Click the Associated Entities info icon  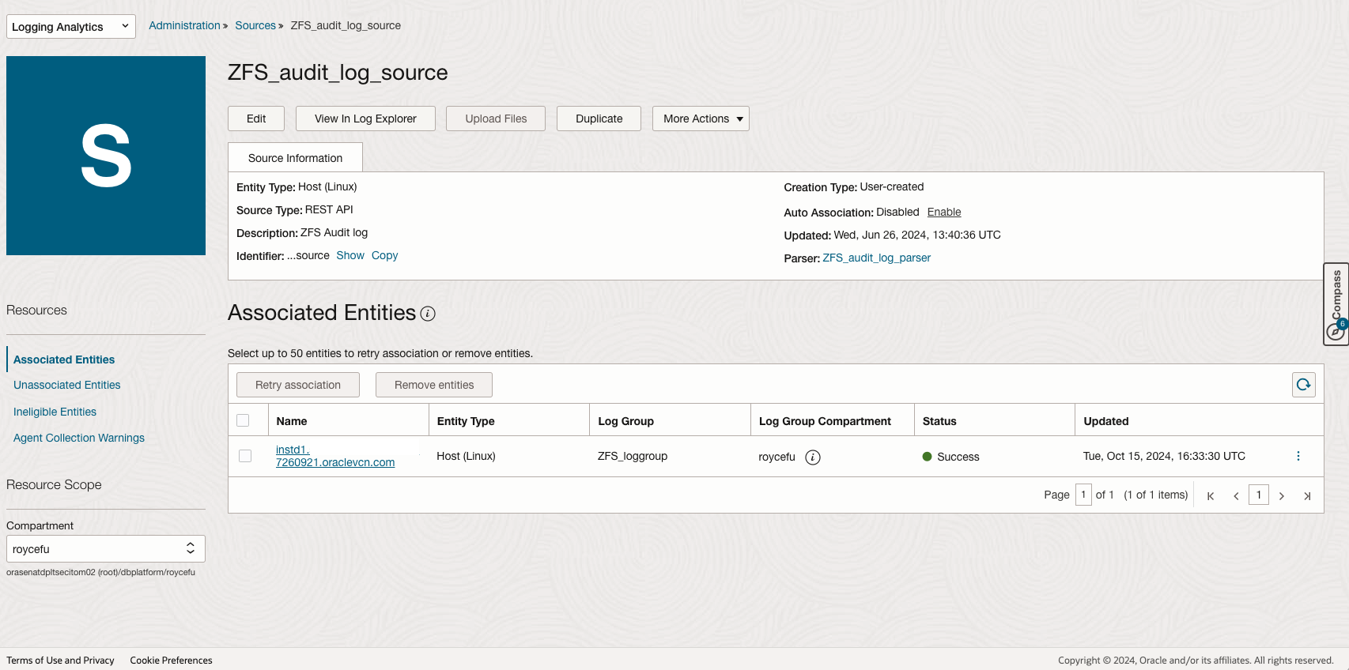pyautogui.click(x=428, y=314)
